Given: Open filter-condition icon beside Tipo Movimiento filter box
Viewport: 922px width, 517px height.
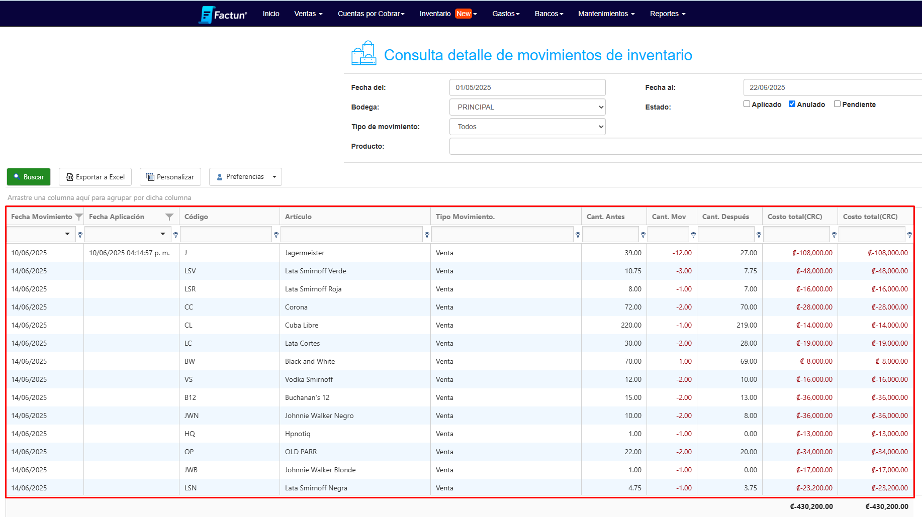Looking at the screenshot, I should tap(578, 235).
